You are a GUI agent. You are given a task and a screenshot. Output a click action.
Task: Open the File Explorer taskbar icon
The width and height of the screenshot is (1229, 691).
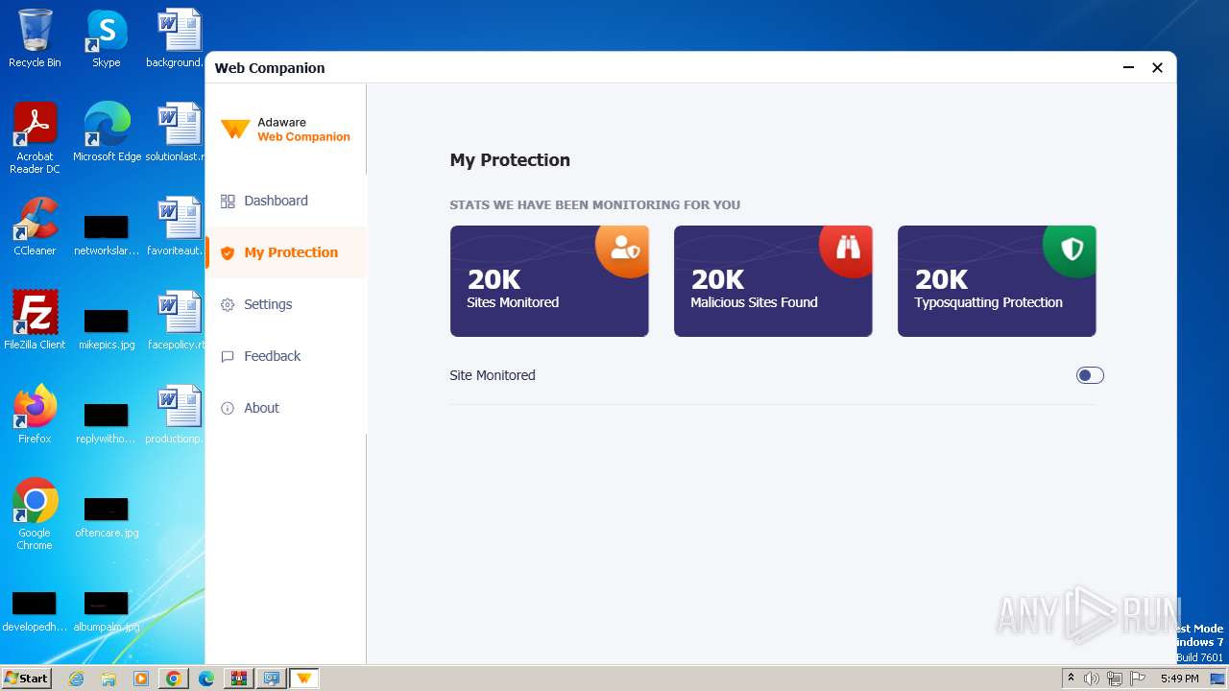[x=108, y=679]
